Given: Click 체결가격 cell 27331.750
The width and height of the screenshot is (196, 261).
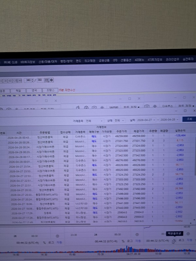Looking at the screenshot, I should [x=139, y=141].
